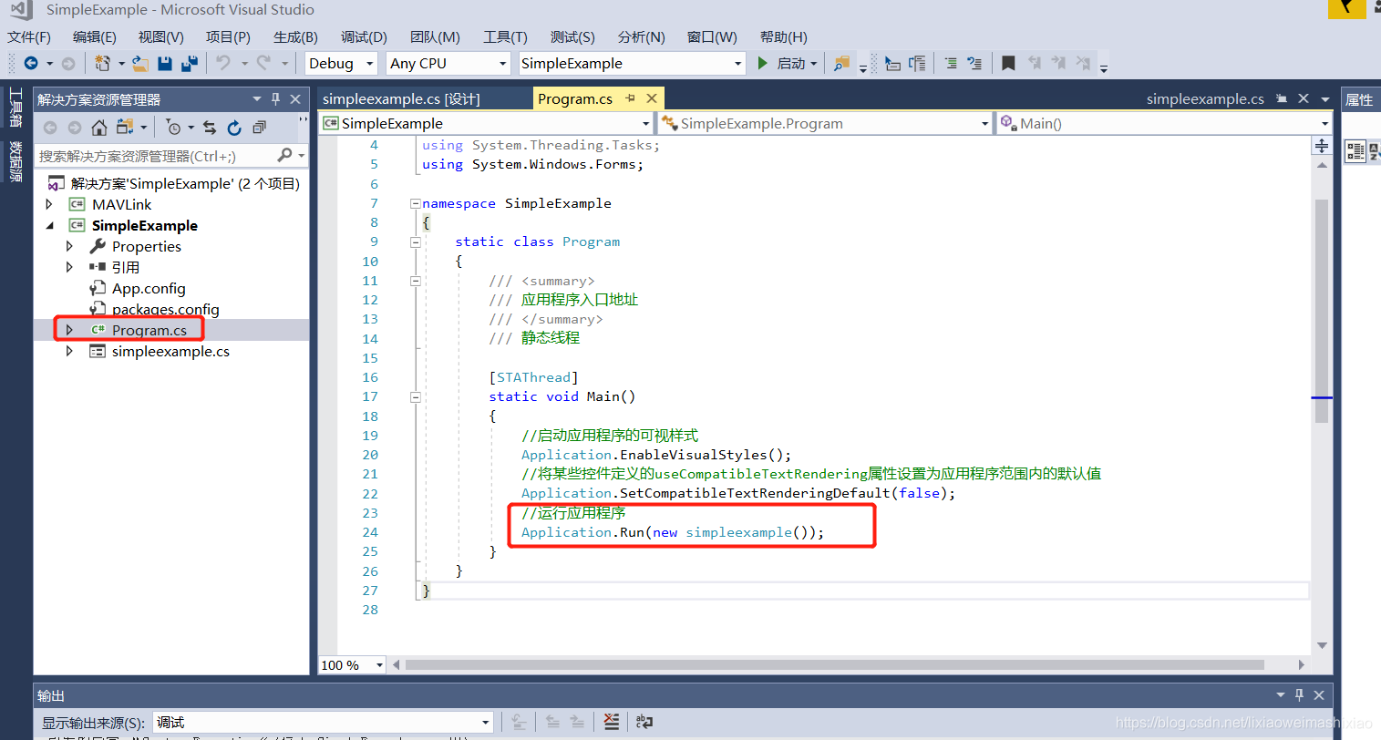Expand the MAVLink project node

coord(49,204)
